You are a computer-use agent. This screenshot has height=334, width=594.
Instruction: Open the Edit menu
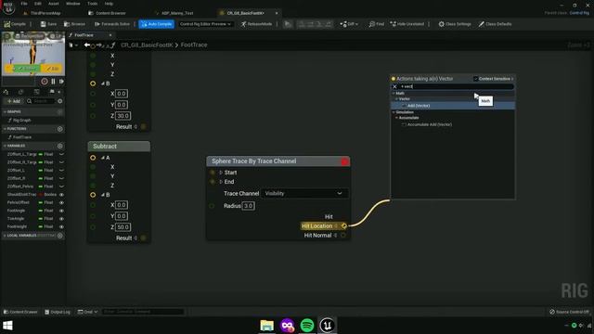tap(38, 4)
